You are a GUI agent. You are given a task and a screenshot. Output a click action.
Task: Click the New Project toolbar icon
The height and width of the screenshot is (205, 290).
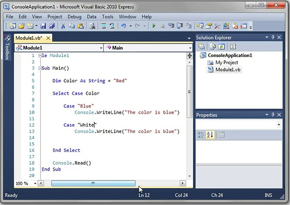pos(13,26)
